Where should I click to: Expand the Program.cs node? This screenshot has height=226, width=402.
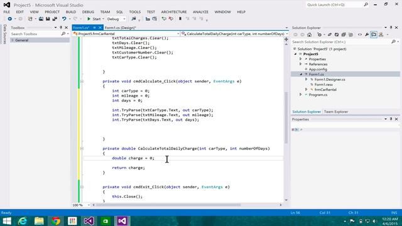tap(301, 95)
